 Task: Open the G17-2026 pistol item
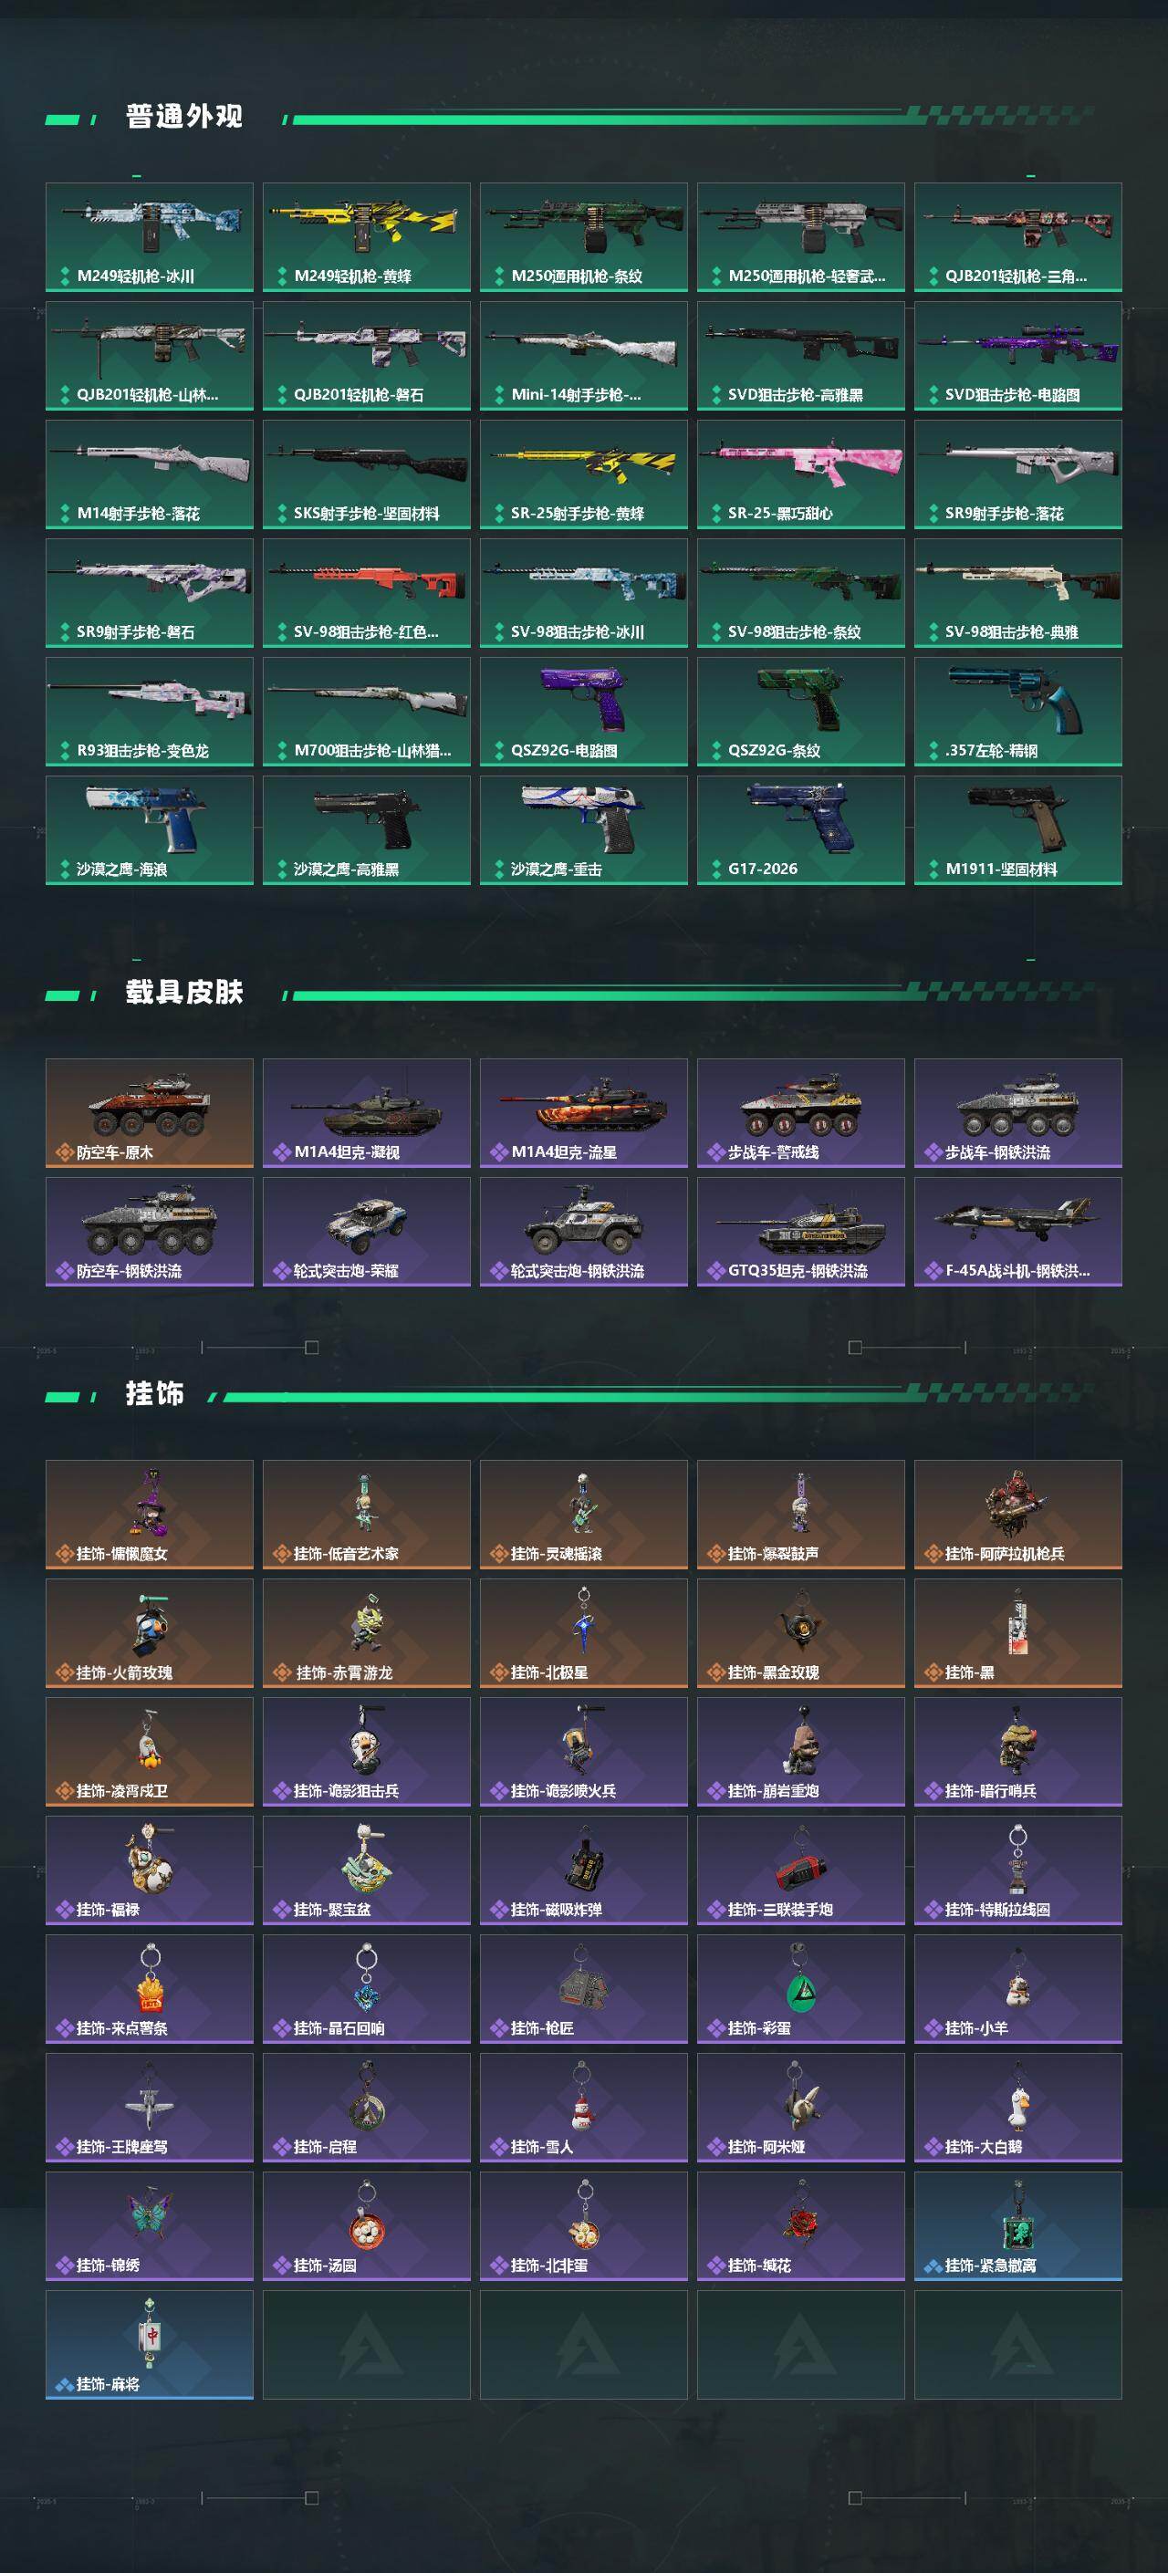click(800, 830)
